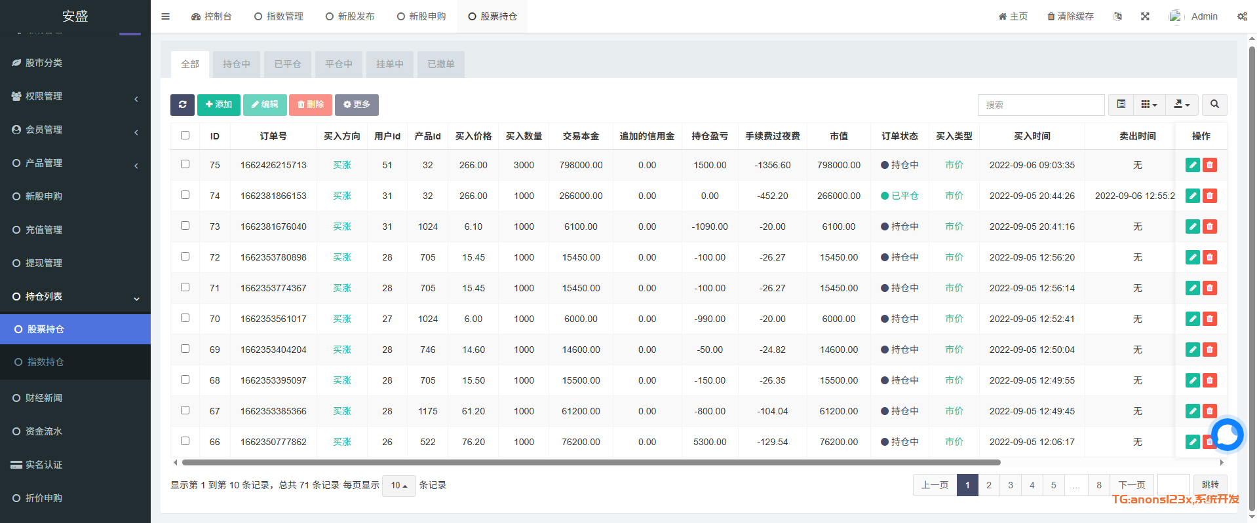This screenshot has width=1257, height=523.
Task: Open 股市分类 sidebar item
Action: click(x=75, y=63)
